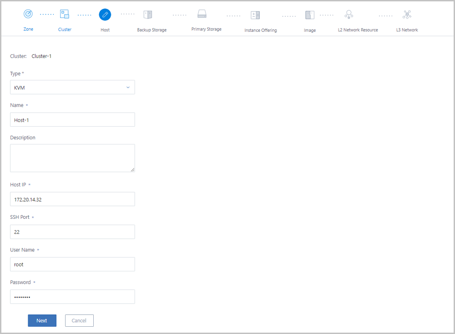Select the Zone step label
Viewport: 455px width, 334px height.
coord(28,29)
